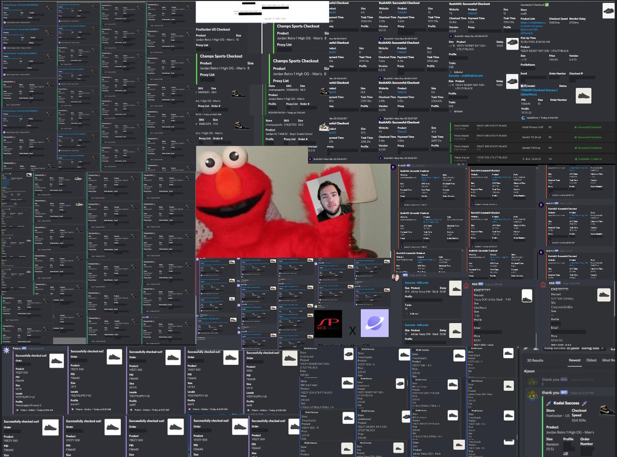Screen dimensions: 617x457
Task: Open shoe thumbnail in CorporateGotEm NSB embed
Action: click(604, 295)
